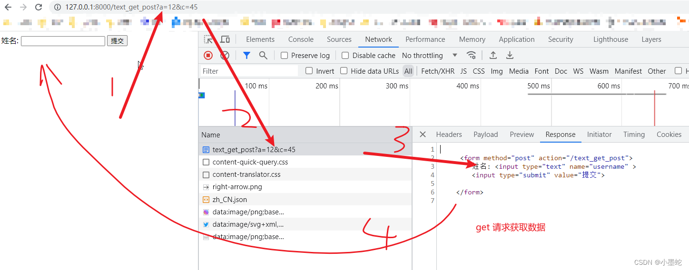Select content-translator.css request
The width and height of the screenshot is (689, 270).
coord(305,174)
